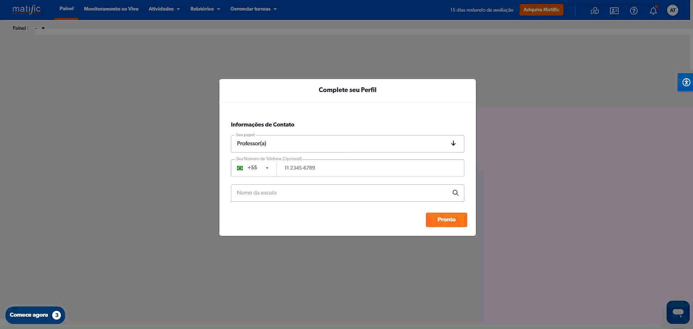Open the ID card icon in header
This screenshot has height=329, width=693.
coord(614,11)
